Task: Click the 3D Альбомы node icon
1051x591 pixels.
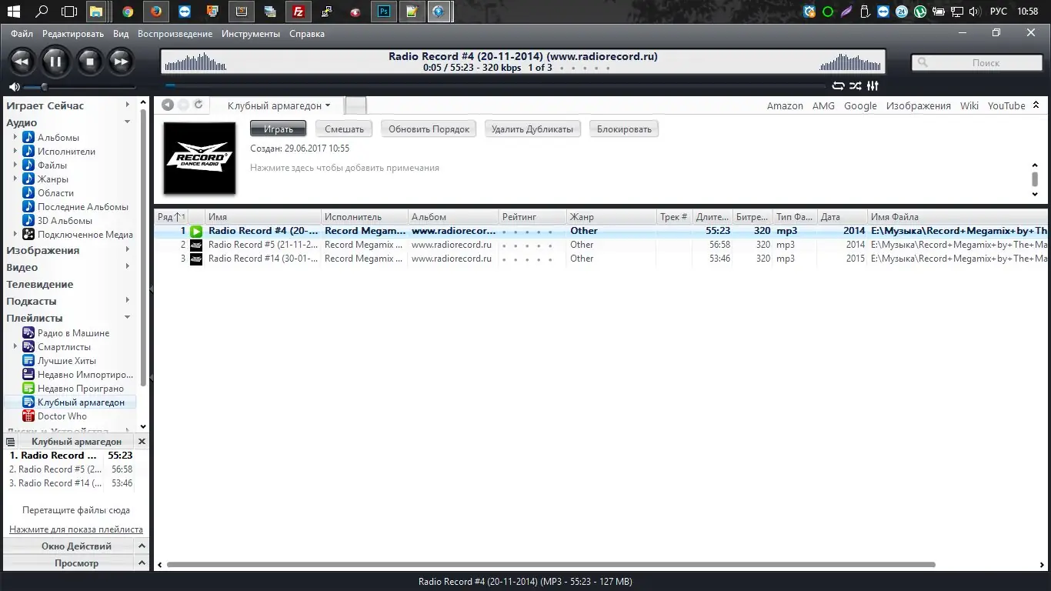Action: [x=28, y=221]
